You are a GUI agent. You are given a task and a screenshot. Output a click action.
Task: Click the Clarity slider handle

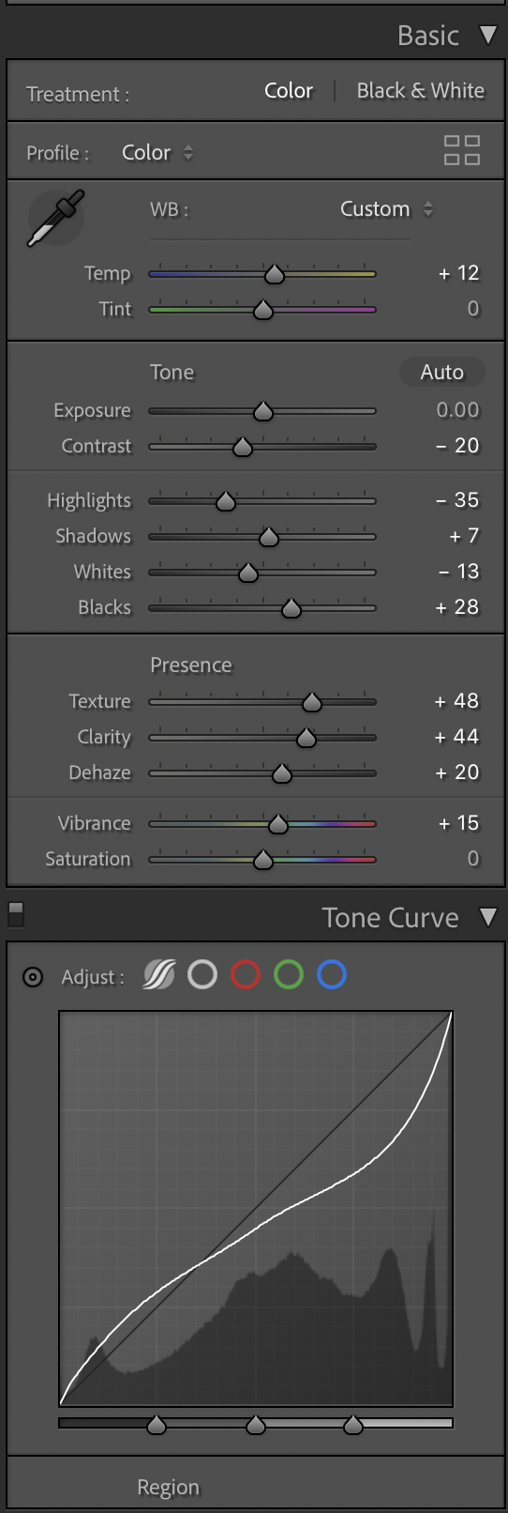[306, 739]
